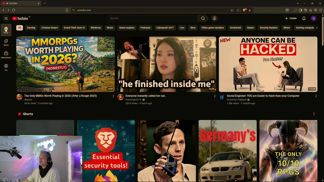The image size is (324, 182).
Task: Click the search magnifier button
Action: click(203, 18)
